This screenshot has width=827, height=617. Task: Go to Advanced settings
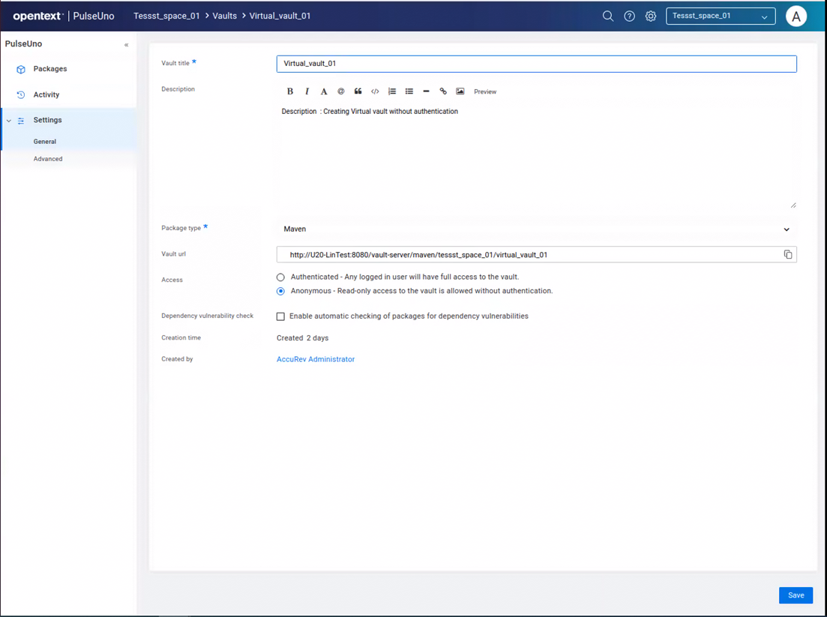48,159
